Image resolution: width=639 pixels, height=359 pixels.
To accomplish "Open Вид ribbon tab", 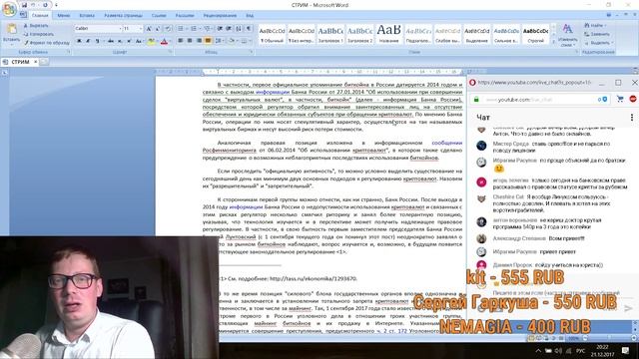I will (250, 16).
